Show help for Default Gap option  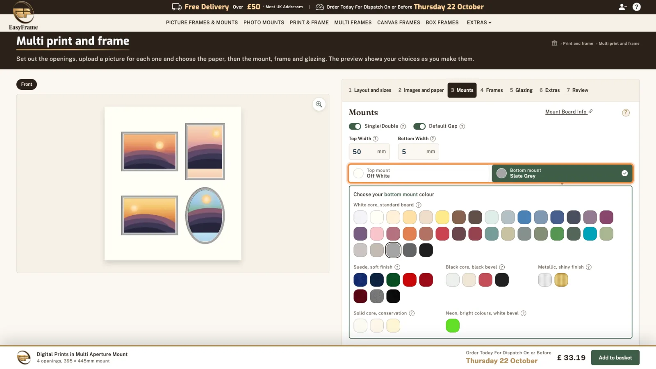[462, 126]
